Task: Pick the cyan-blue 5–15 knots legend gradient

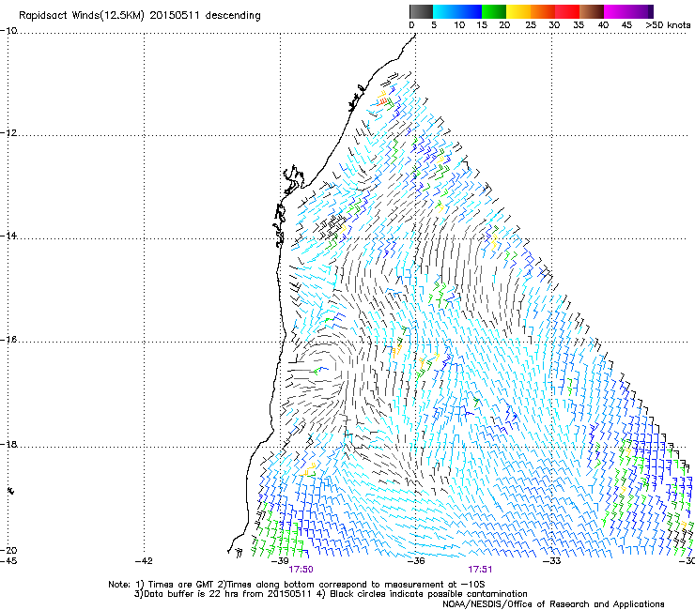Action: coord(457,11)
